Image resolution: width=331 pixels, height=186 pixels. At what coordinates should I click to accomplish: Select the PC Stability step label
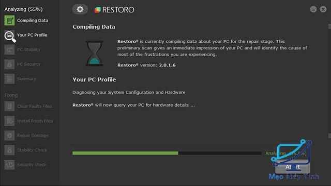[x=28, y=49]
